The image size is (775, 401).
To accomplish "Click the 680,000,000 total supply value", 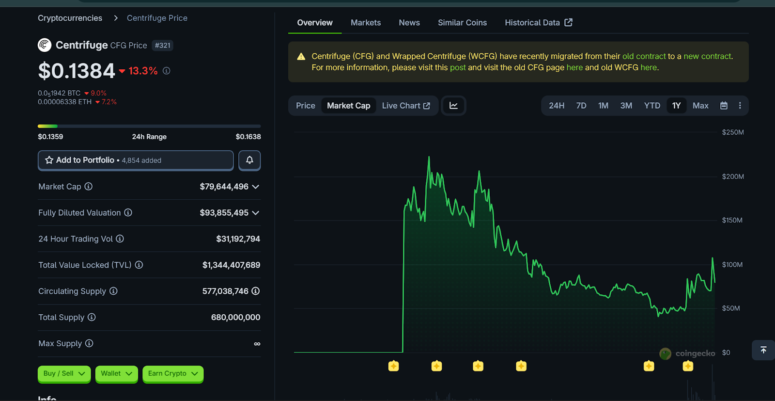I will (235, 318).
